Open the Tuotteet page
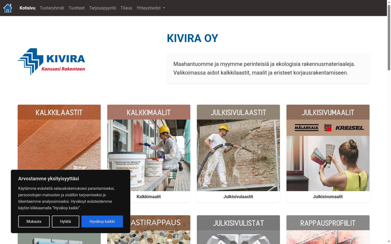Viewport: 391px width, 244px height. tap(77, 8)
